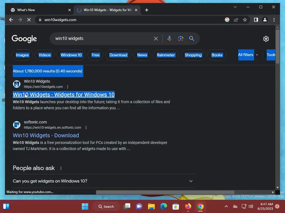The height and width of the screenshot is (213, 285).
Task: Open Win10 Widgets - Download softonic link
Action: (x=46, y=135)
